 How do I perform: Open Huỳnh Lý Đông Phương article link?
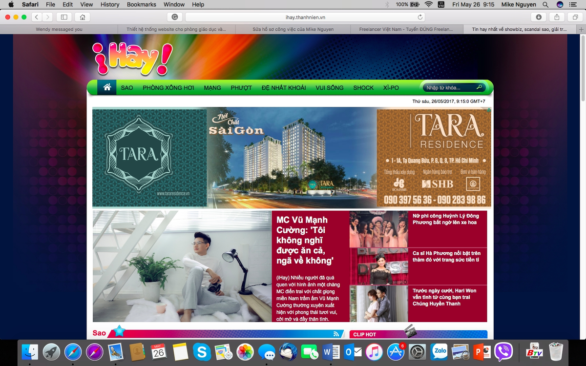pyautogui.click(x=446, y=219)
